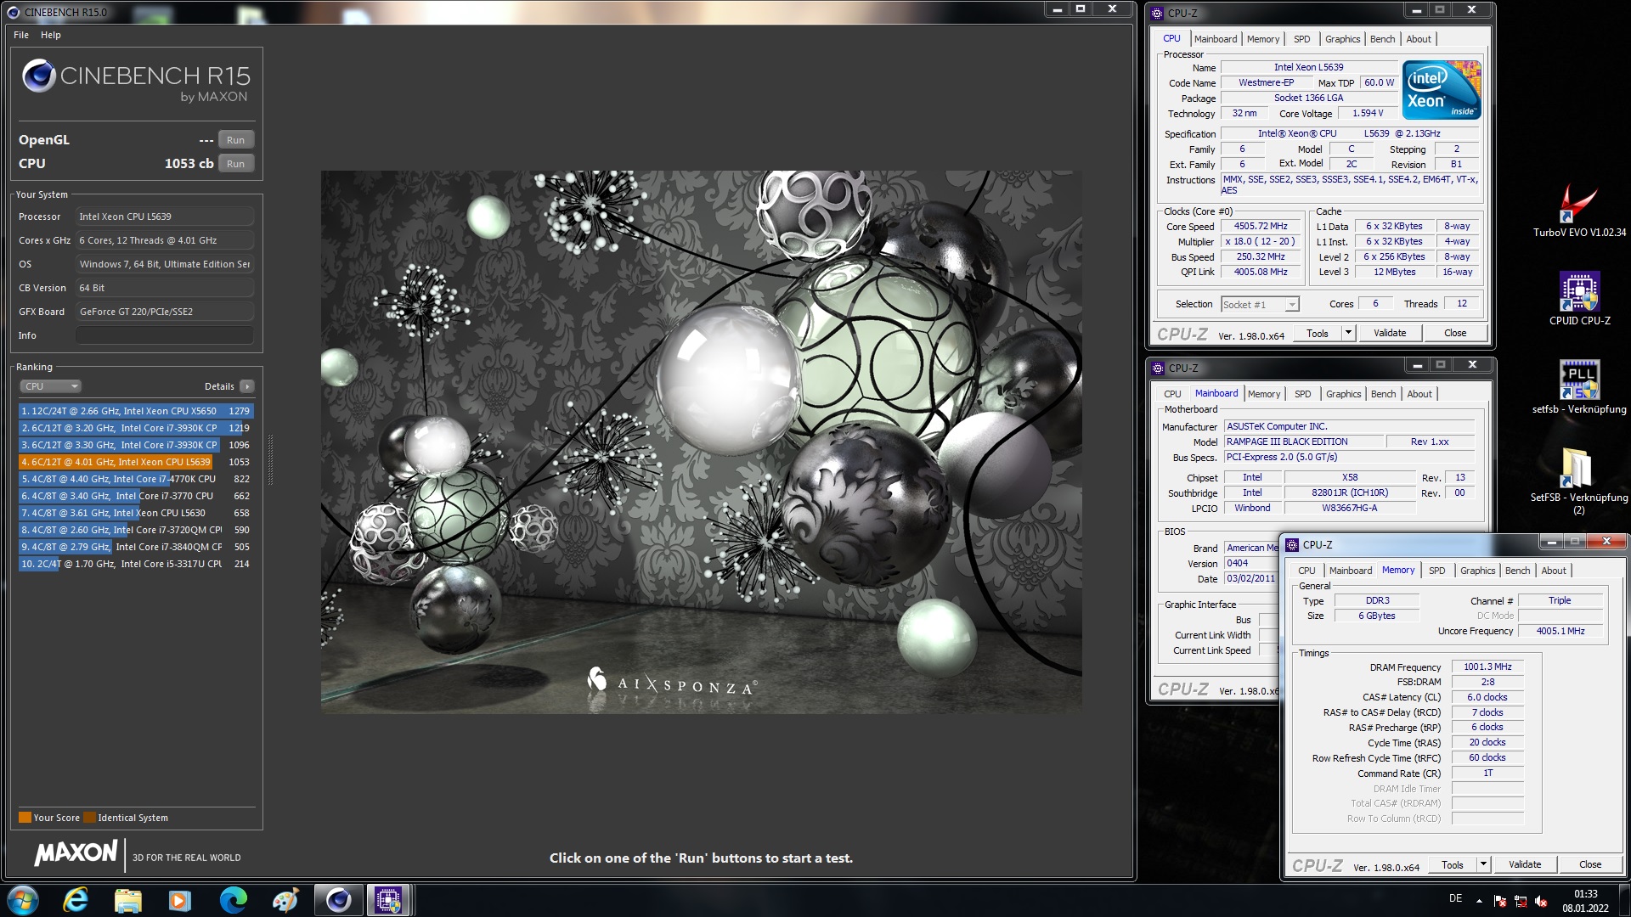Screen dimensions: 1631x917
Task: Open Windows Explorer folder in taskbar
Action: coord(127,900)
